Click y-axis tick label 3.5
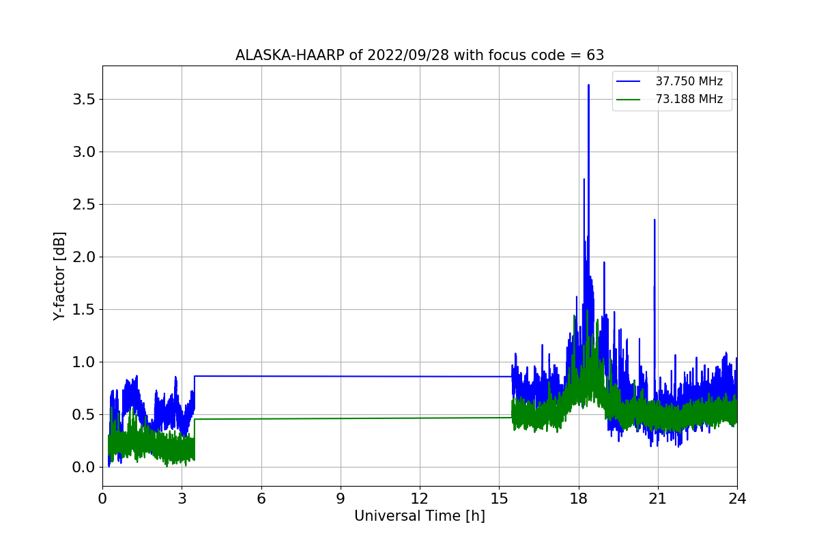Viewport: 819px width, 546px height. click(x=85, y=100)
